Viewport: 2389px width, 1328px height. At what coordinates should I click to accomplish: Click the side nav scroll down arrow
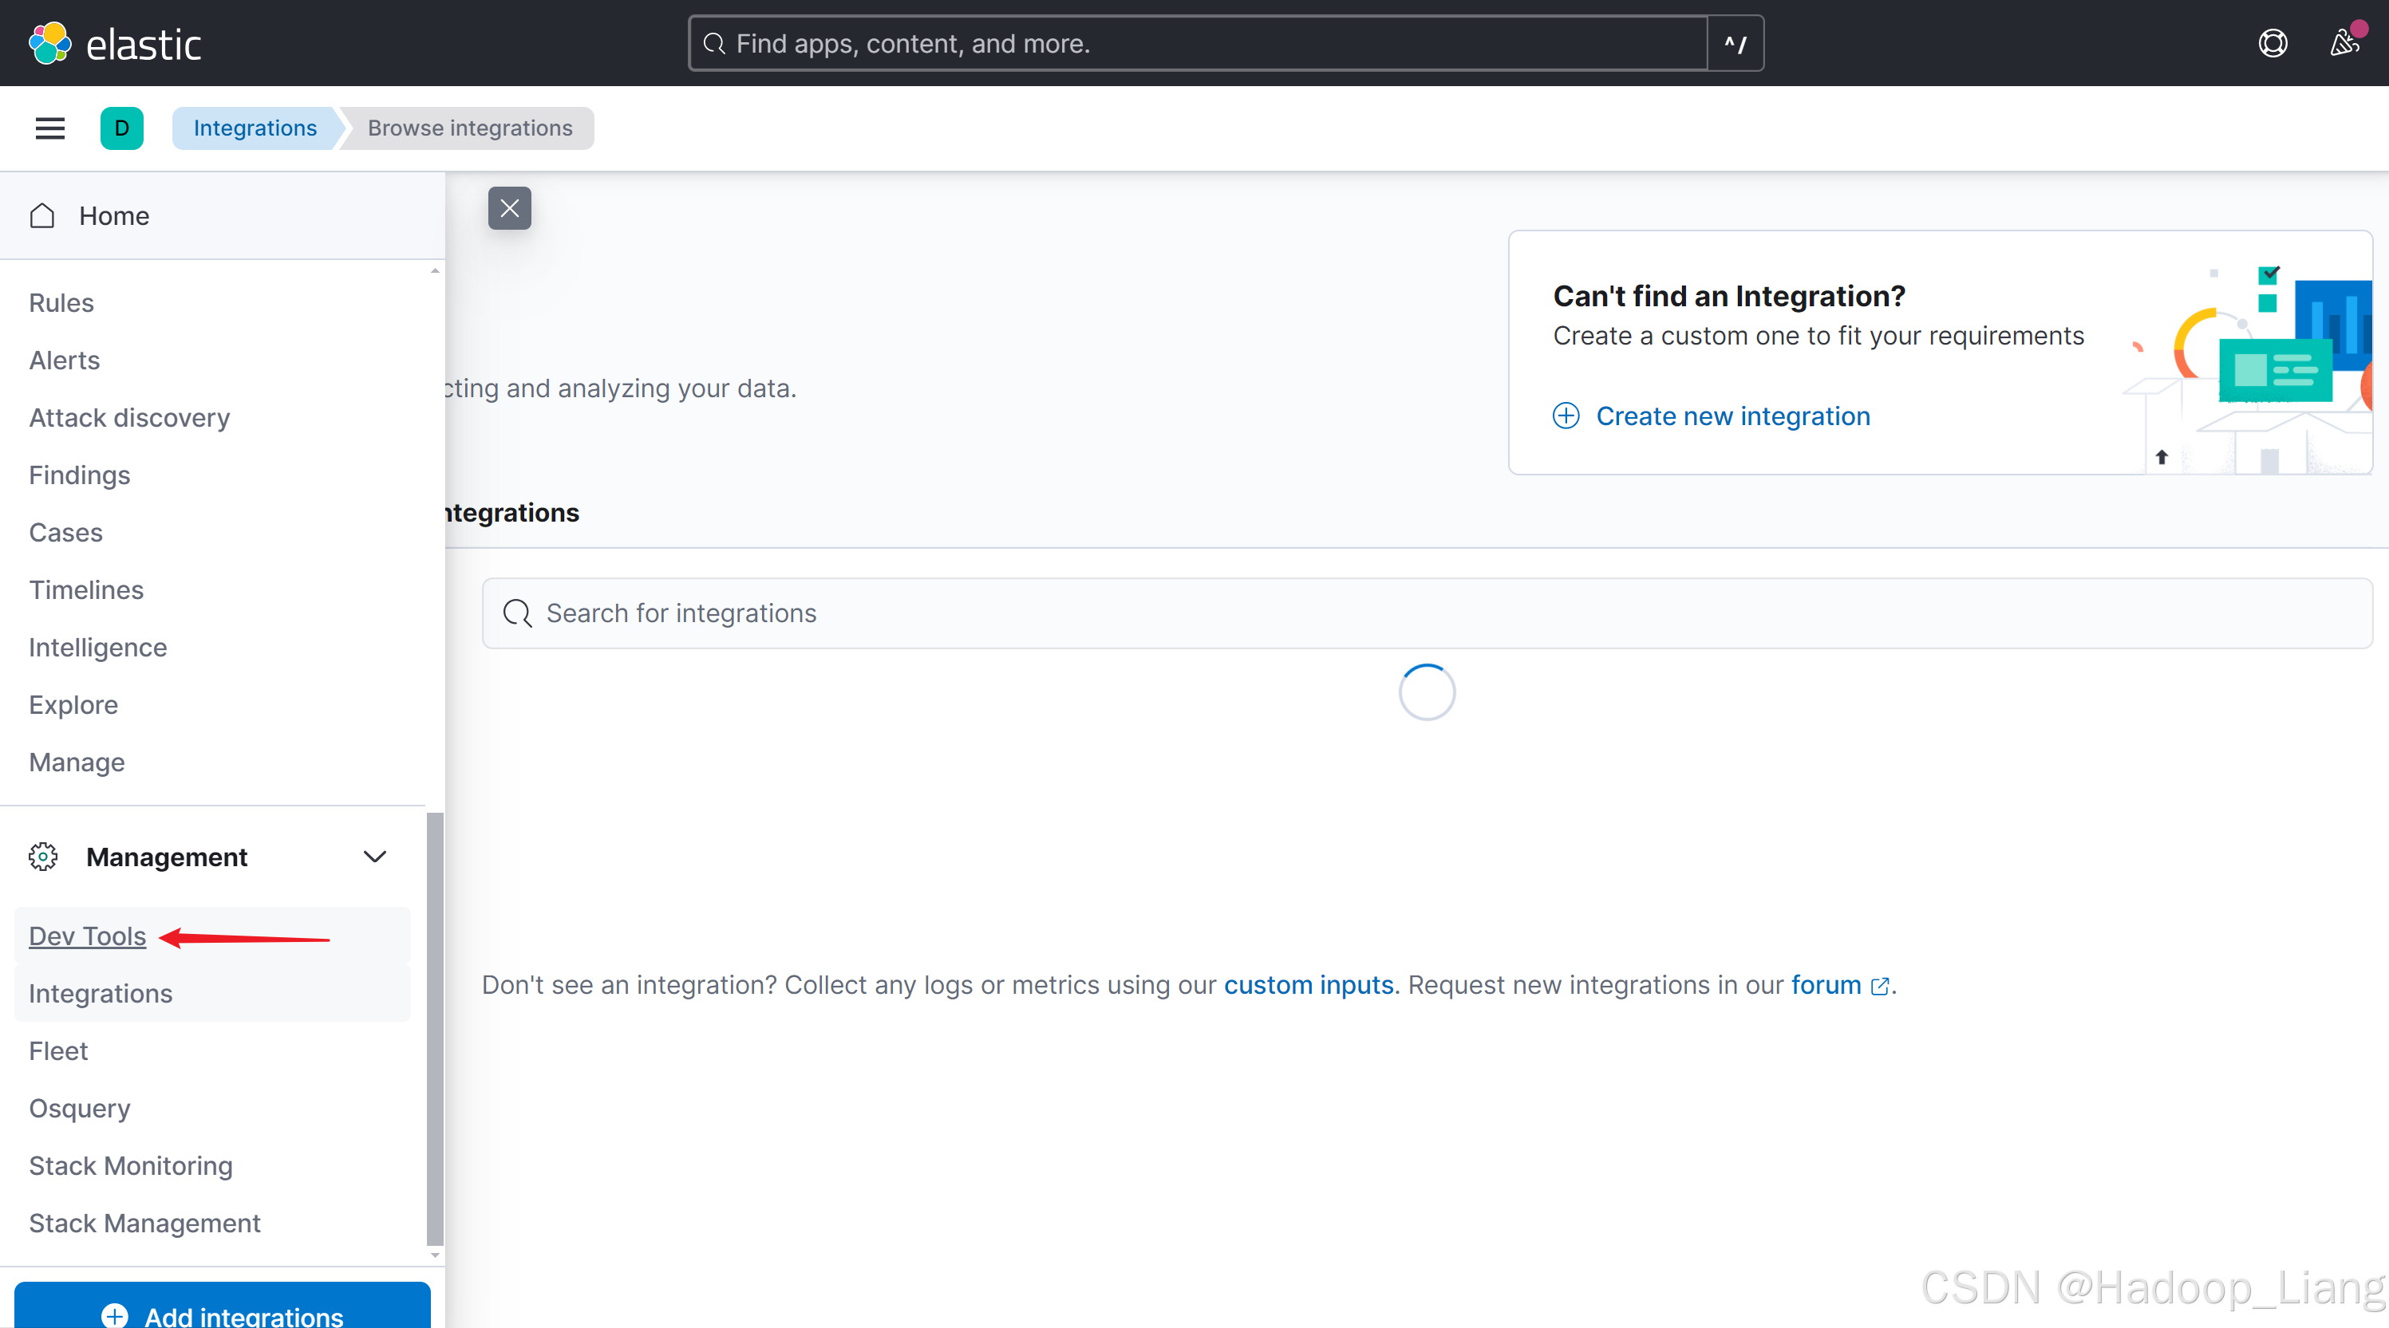pyautogui.click(x=434, y=1255)
